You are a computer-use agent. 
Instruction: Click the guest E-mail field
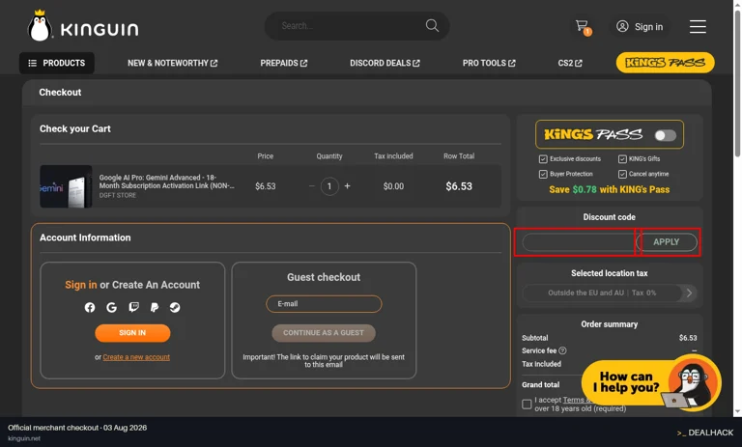click(x=324, y=304)
